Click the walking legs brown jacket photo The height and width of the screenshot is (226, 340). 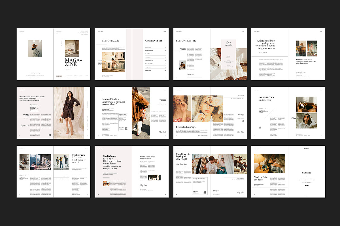point(141,113)
